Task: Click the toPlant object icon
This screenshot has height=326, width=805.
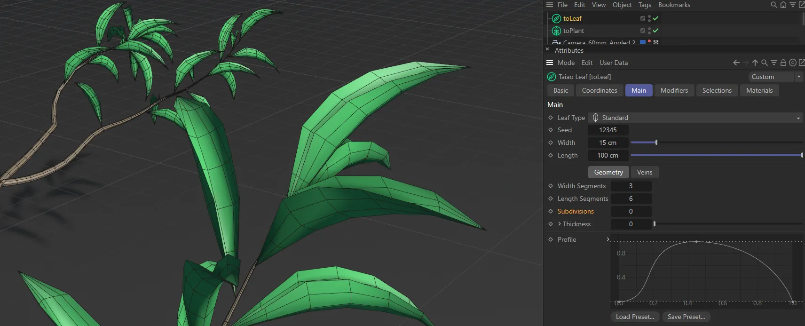Action: pyautogui.click(x=556, y=31)
